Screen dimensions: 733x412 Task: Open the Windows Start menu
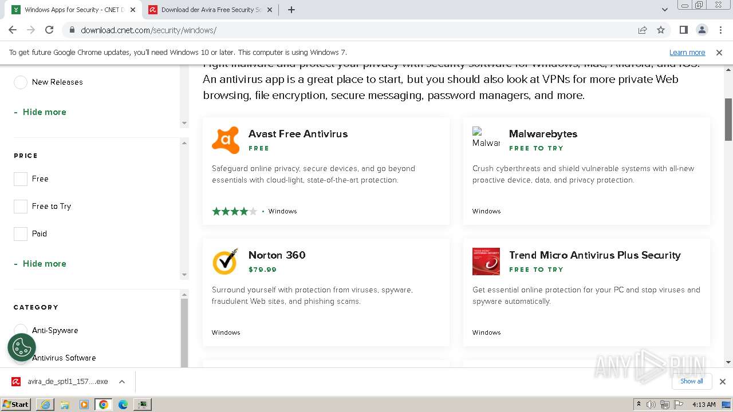[x=16, y=405]
